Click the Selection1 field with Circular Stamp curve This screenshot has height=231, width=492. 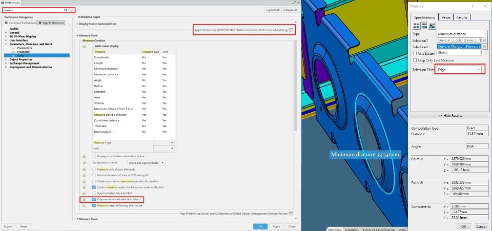tap(459, 40)
